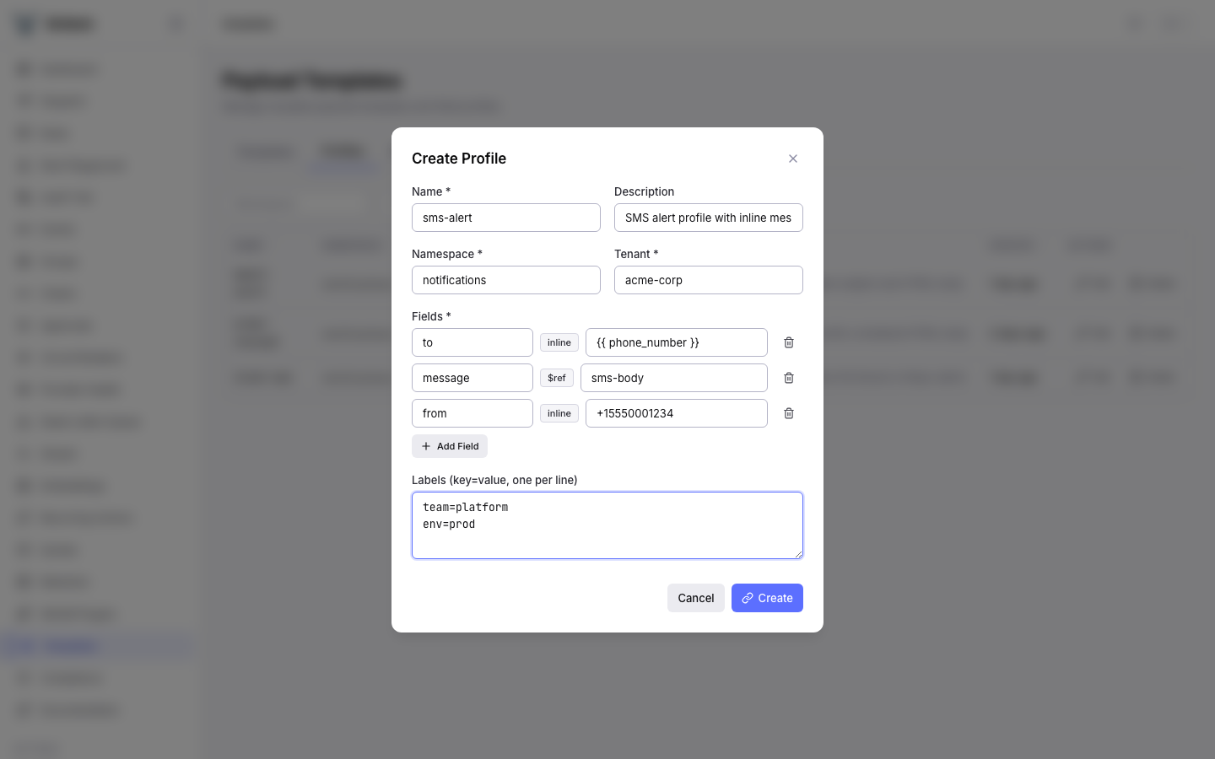Focus the Name input containing sms-alert
The image size is (1215, 759).
click(505, 218)
